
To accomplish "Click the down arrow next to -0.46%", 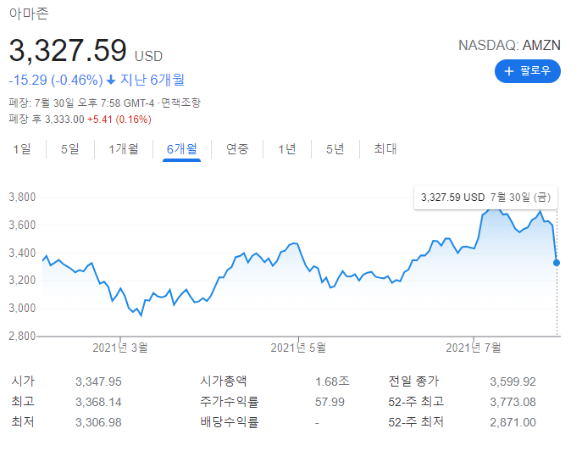I will 111,80.
